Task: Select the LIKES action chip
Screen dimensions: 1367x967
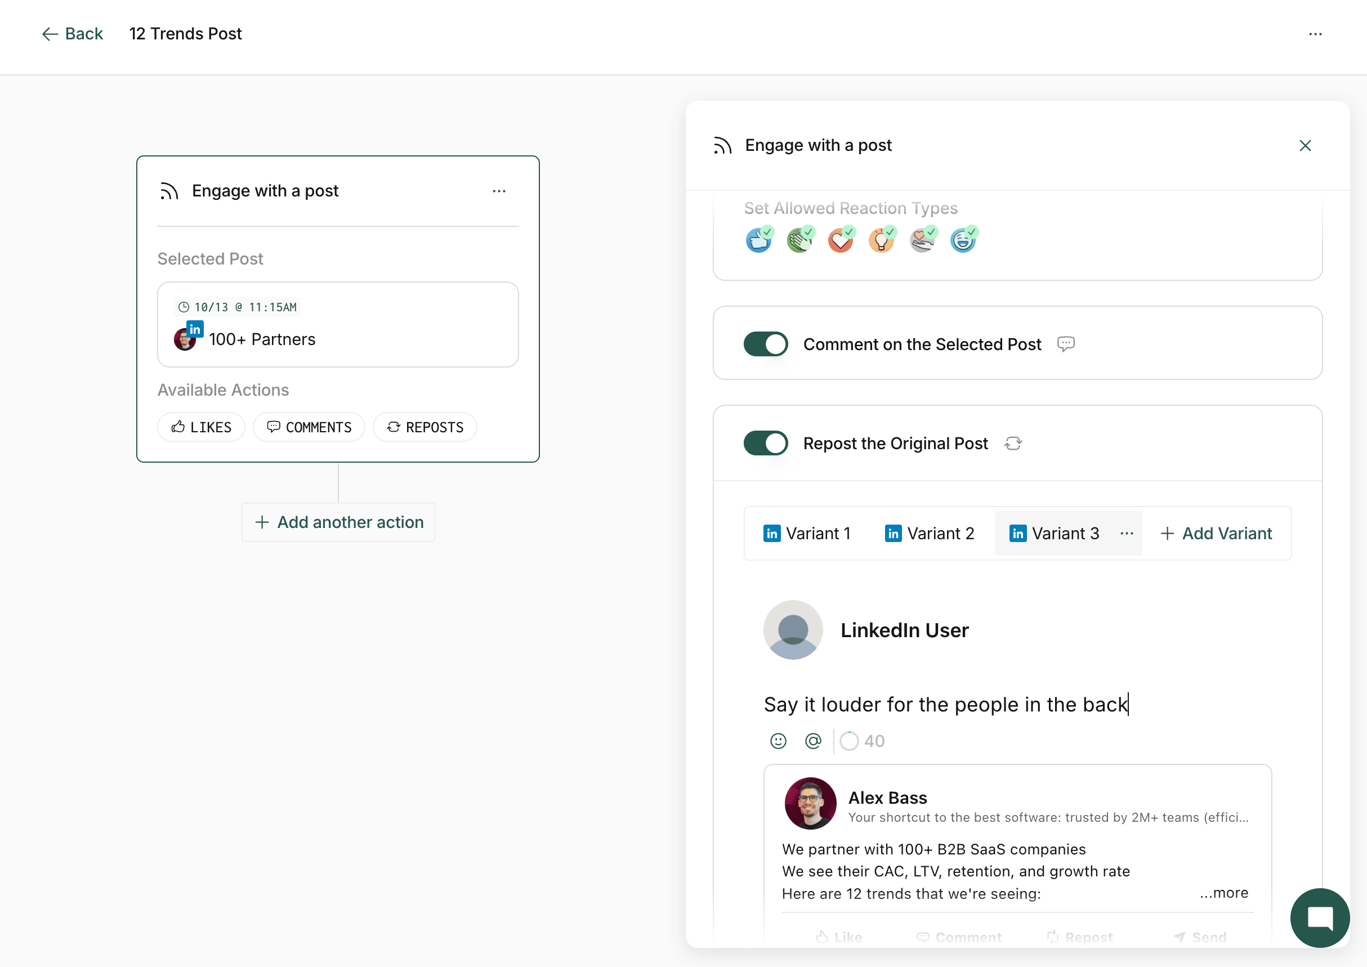Action: 202,428
